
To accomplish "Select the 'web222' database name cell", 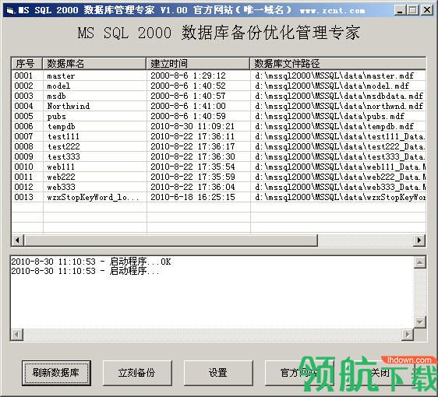I will [61, 177].
